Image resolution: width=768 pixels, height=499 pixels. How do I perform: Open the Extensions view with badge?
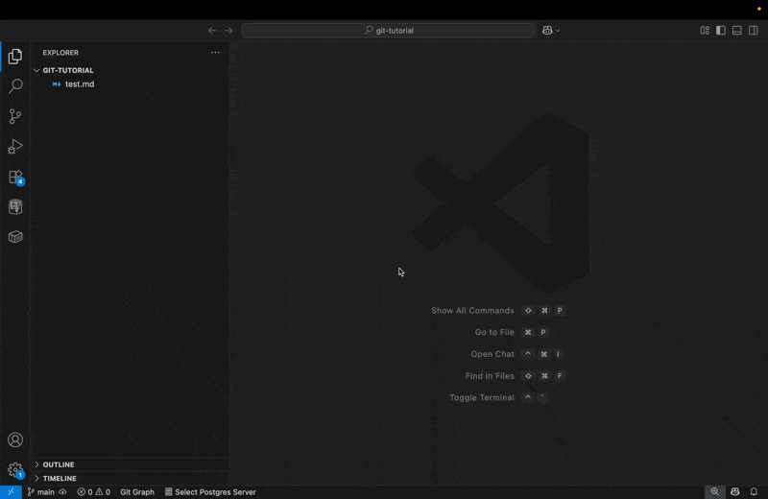click(15, 177)
